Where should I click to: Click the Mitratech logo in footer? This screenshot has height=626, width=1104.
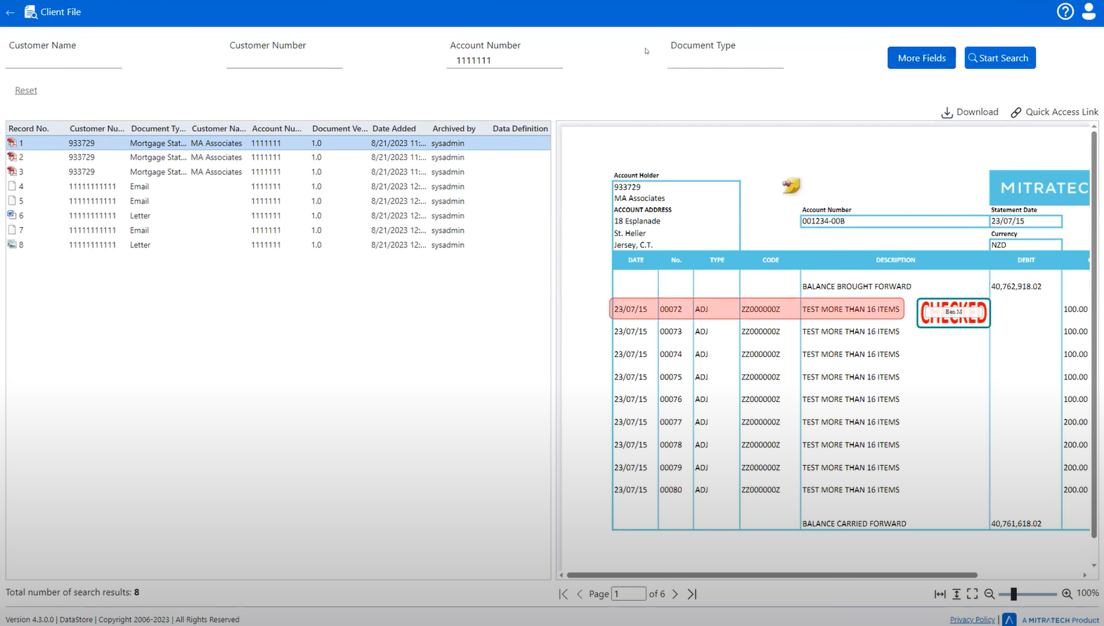pyautogui.click(x=1009, y=619)
